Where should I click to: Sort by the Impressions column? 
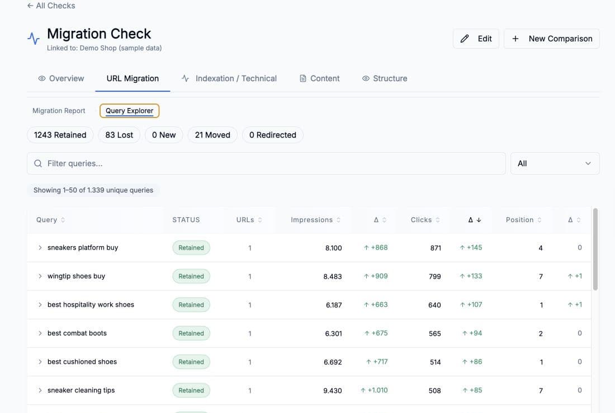[316, 220]
